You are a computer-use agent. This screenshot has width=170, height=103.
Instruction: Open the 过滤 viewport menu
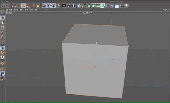point(31,10)
